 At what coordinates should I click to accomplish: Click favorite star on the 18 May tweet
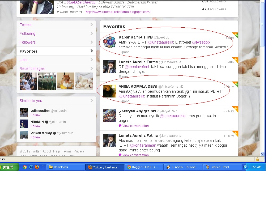pyautogui.click(x=235, y=134)
